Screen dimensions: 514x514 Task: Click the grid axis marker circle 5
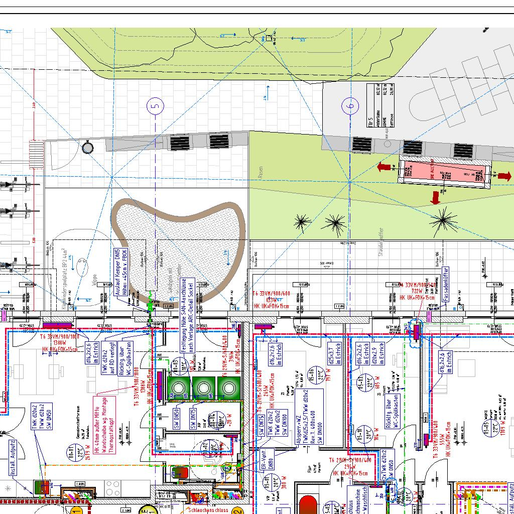coord(156,105)
